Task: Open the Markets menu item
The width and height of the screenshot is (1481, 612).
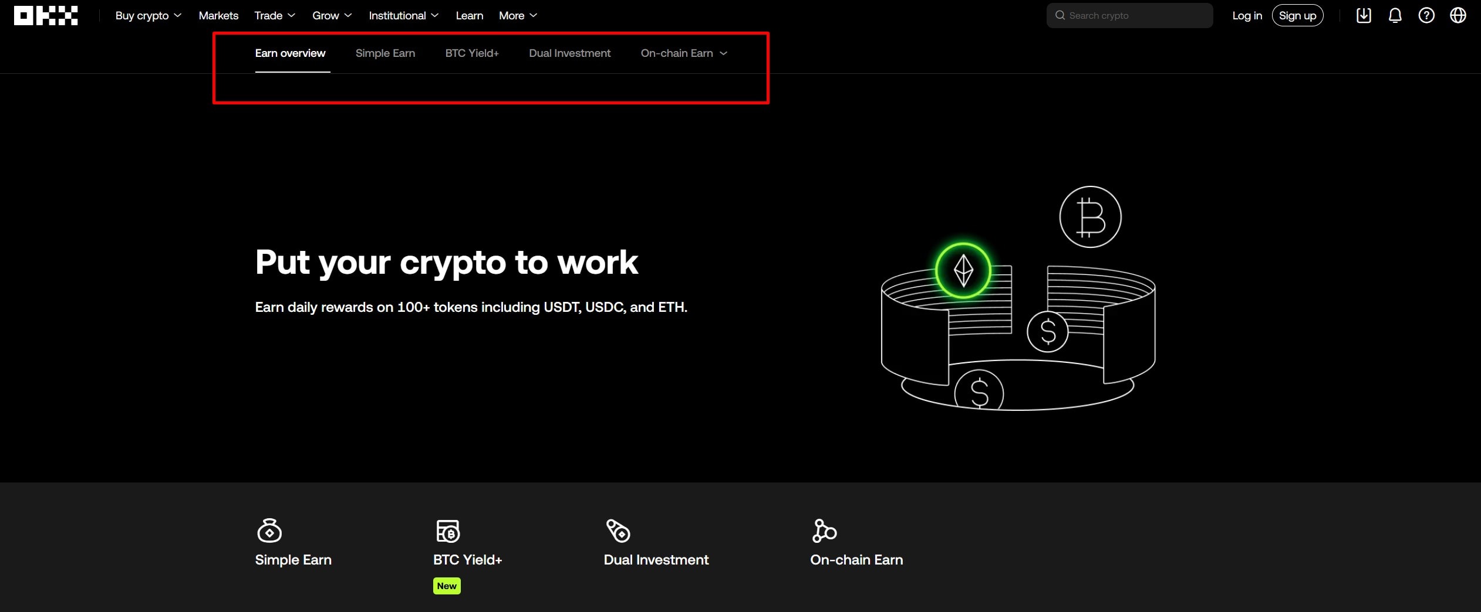Action: click(218, 15)
